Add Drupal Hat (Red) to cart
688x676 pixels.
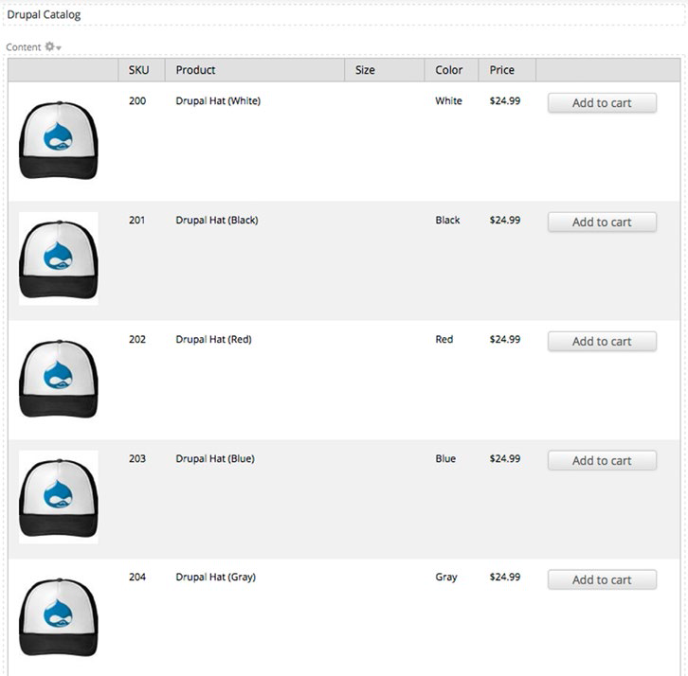pyautogui.click(x=602, y=342)
